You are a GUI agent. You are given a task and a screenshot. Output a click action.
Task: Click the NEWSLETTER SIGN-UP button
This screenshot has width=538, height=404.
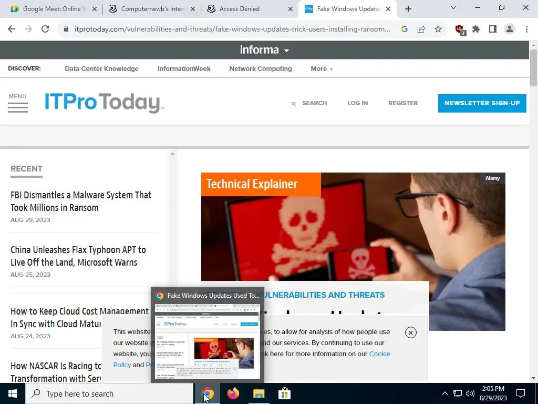coord(482,103)
